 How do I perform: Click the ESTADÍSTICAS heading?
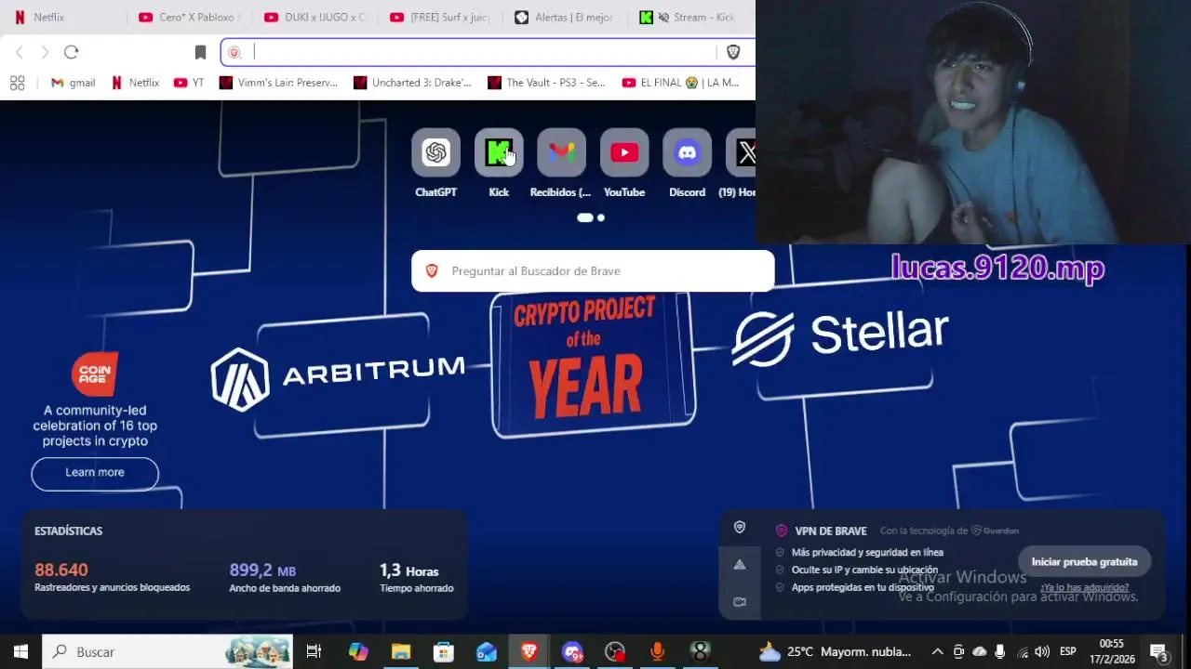[69, 531]
